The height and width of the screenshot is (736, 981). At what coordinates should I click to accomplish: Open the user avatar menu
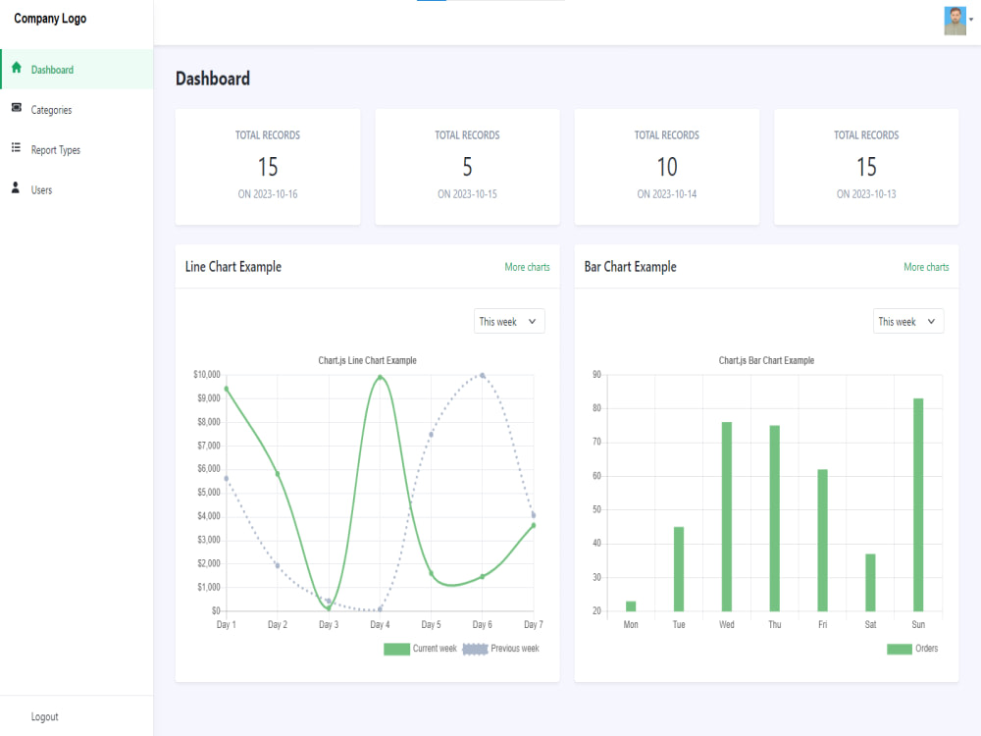(955, 21)
